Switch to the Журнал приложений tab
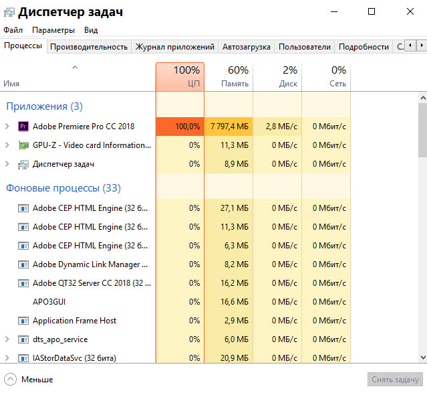Viewport: 427px width, 395px height. [175, 47]
